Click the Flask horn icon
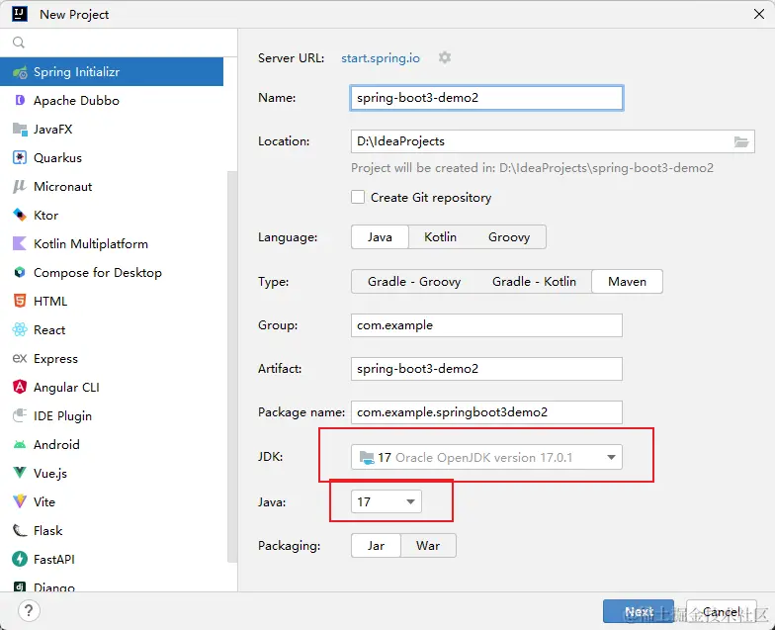 point(20,530)
